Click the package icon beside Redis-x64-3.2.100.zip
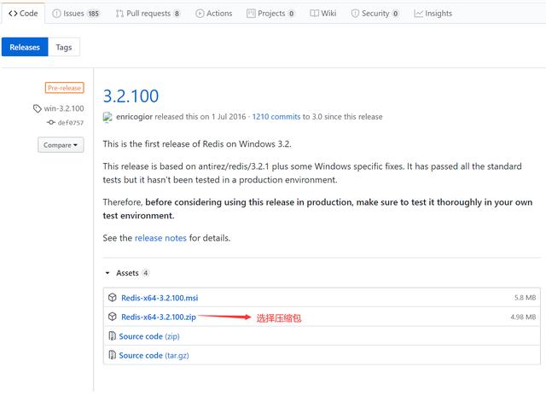 coord(112,317)
